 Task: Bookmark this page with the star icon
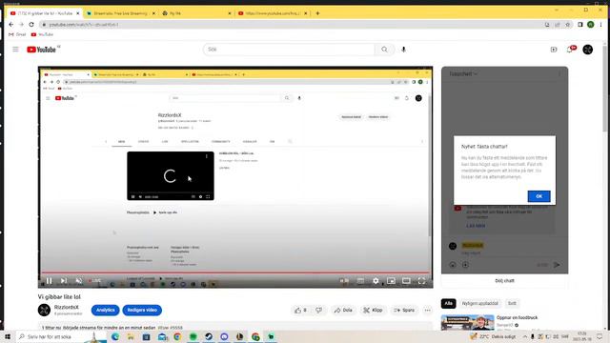point(568,25)
